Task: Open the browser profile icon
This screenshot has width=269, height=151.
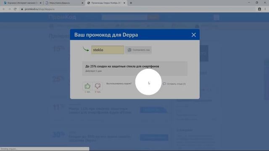Action: (259, 9)
